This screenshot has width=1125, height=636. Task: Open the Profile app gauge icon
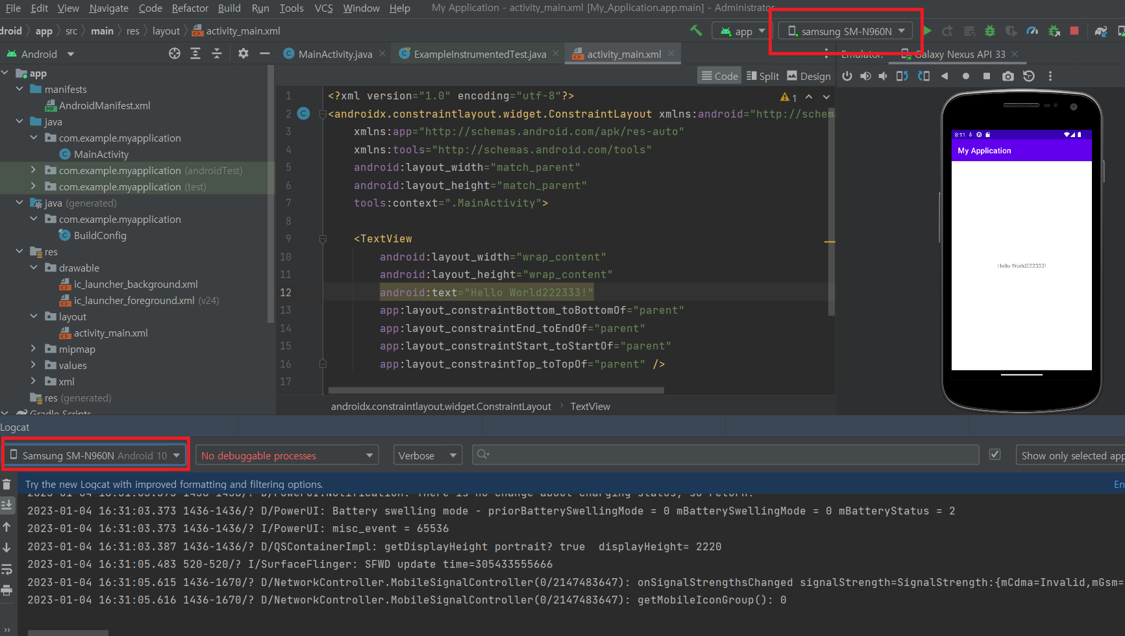(x=1032, y=31)
